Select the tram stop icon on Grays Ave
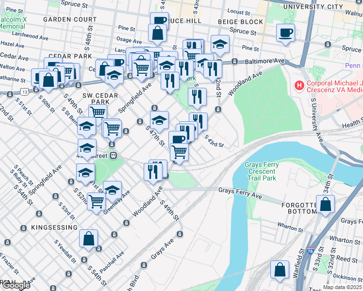The height and width of the screenshot is (291, 363). click(180, 234)
